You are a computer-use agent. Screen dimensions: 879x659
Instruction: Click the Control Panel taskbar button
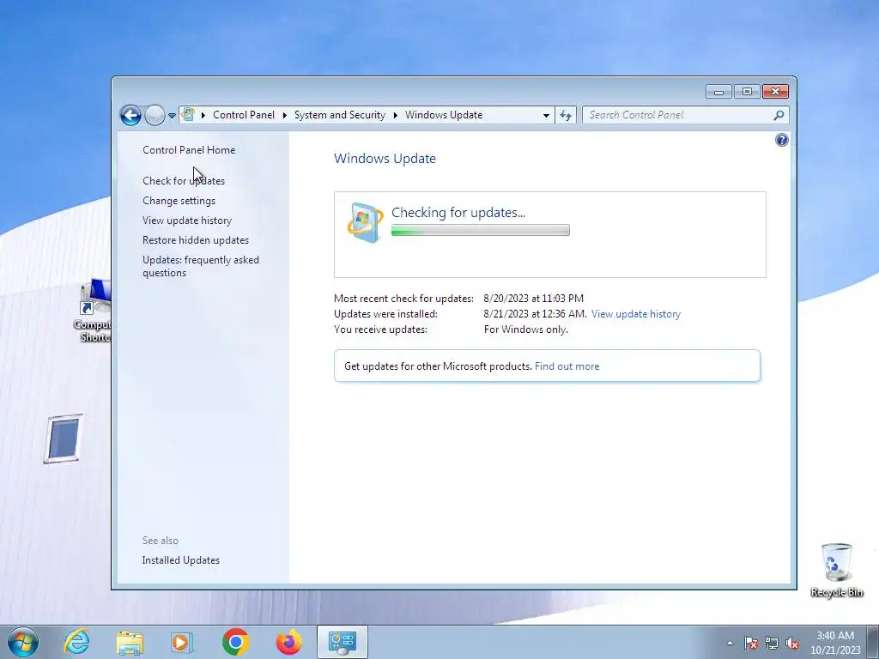pos(343,642)
